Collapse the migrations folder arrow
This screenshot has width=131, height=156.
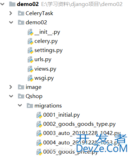[20, 105]
